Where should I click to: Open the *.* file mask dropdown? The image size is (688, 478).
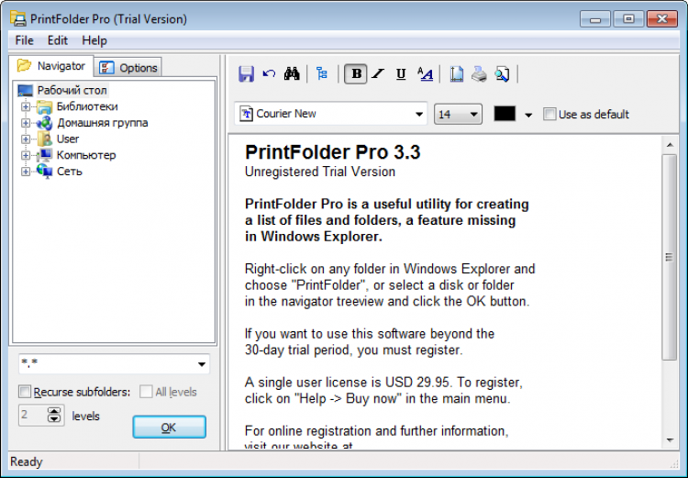tap(202, 364)
